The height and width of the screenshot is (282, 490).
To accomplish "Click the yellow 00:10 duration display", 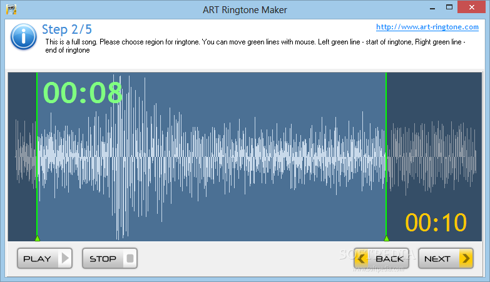I will point(436,223).
